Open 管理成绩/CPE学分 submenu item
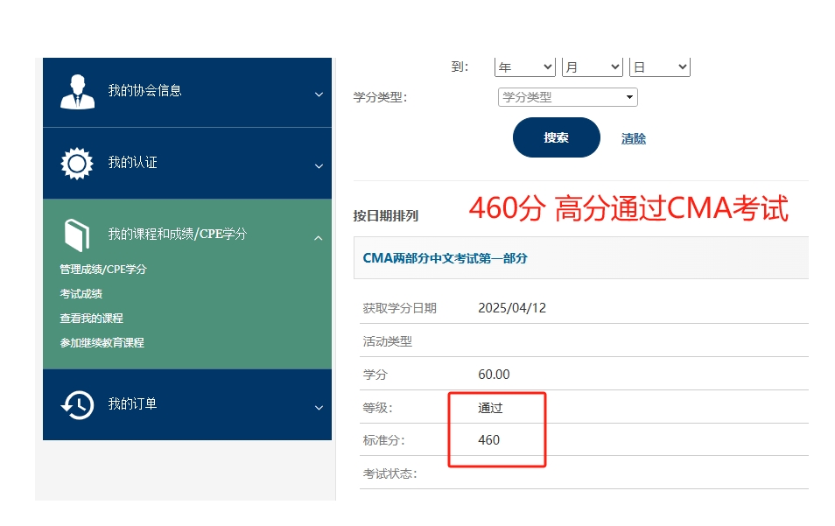This screenshot has width=835, height=526. point(103,270)
